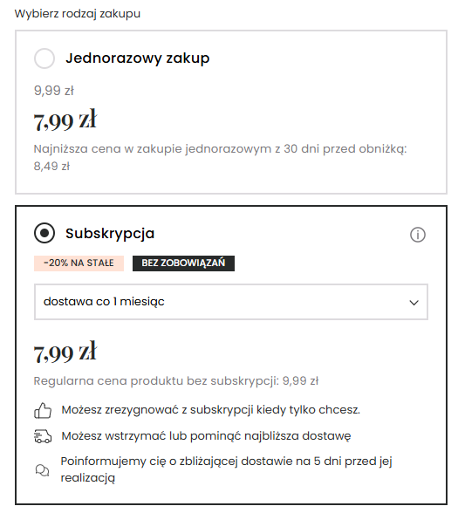Expand the dropdown chevron arrow

(x=414, y=303)
